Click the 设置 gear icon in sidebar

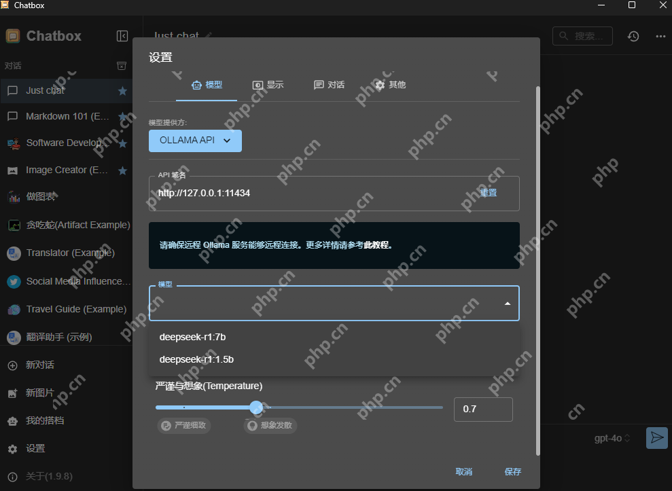(x=13, y=449)
